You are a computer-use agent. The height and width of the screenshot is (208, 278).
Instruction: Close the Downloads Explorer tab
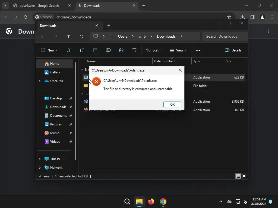pos(97,25)
